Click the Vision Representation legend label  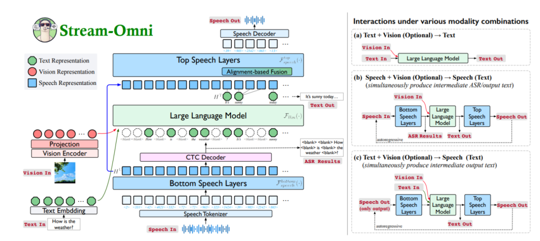click(x=66, y=72)
